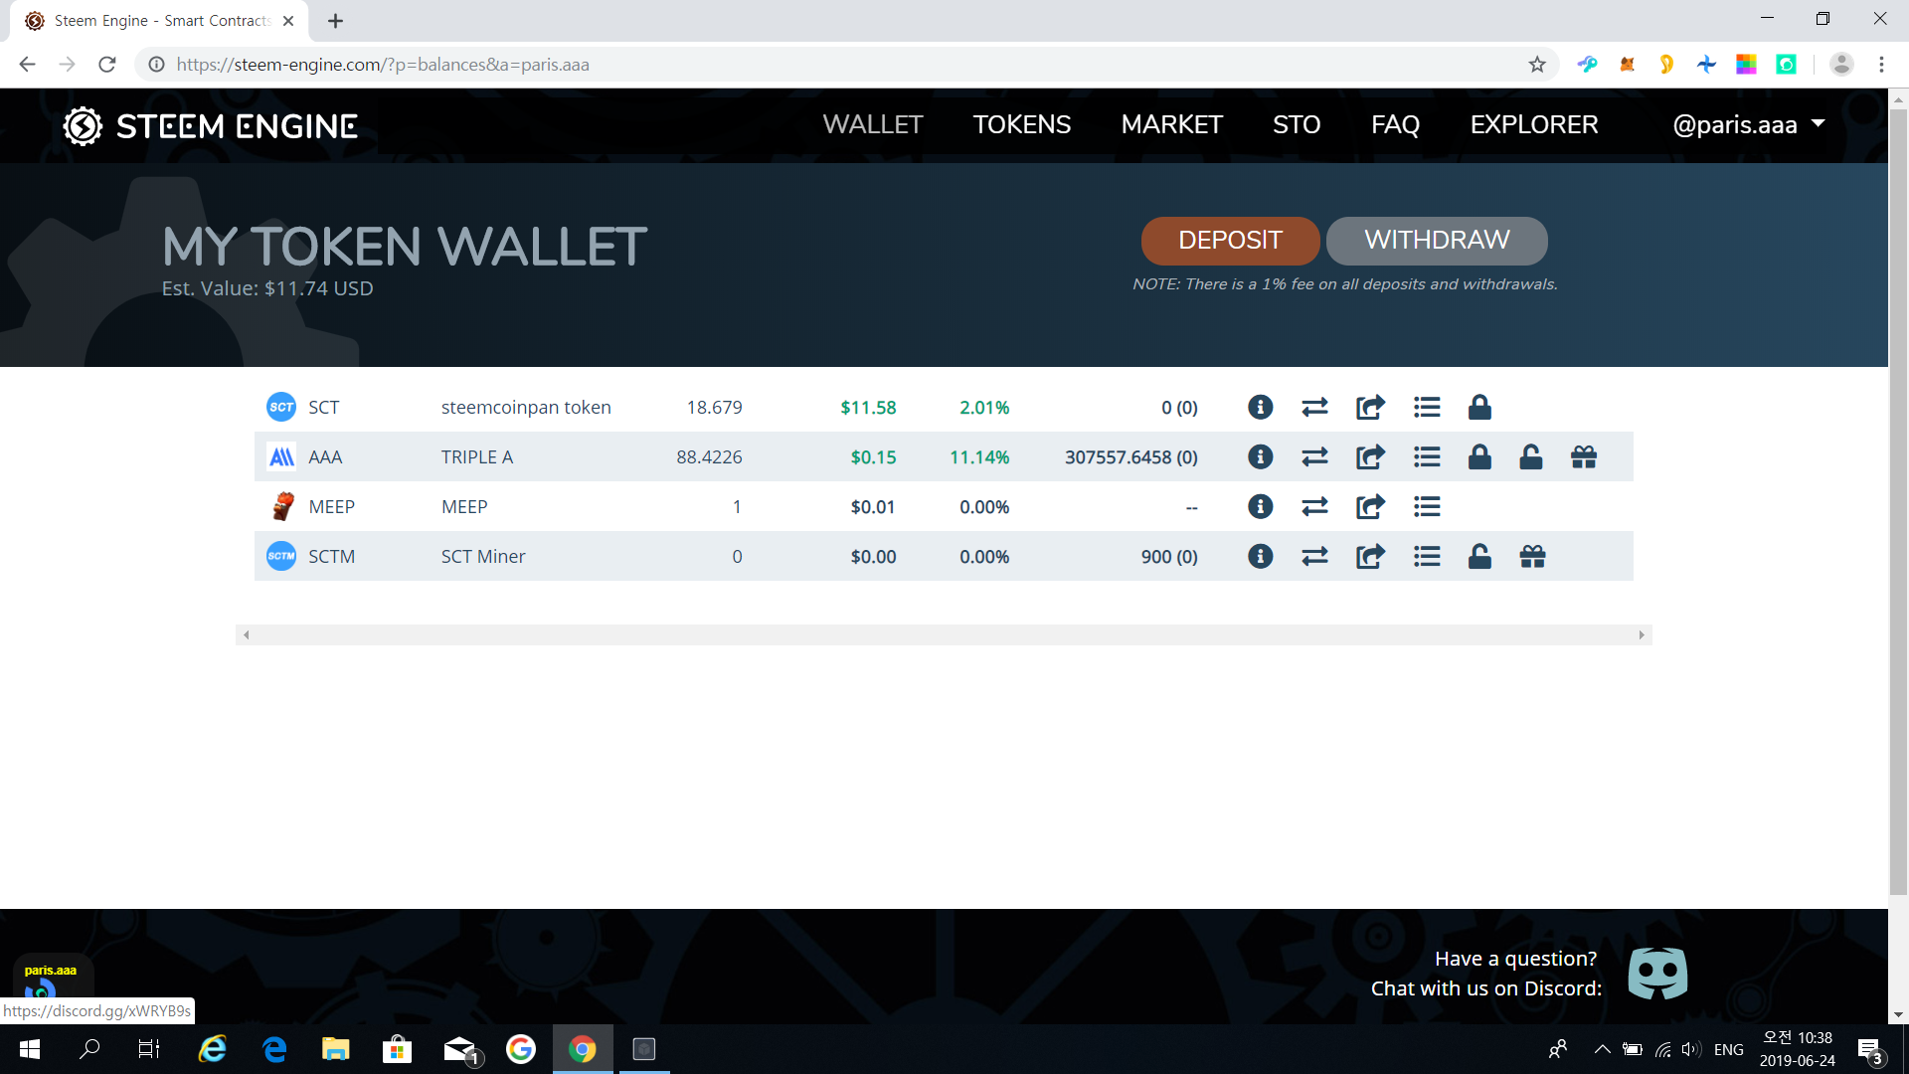Click the WITHDRAW button
Screen dimensions: 1909x1074
1437,241
